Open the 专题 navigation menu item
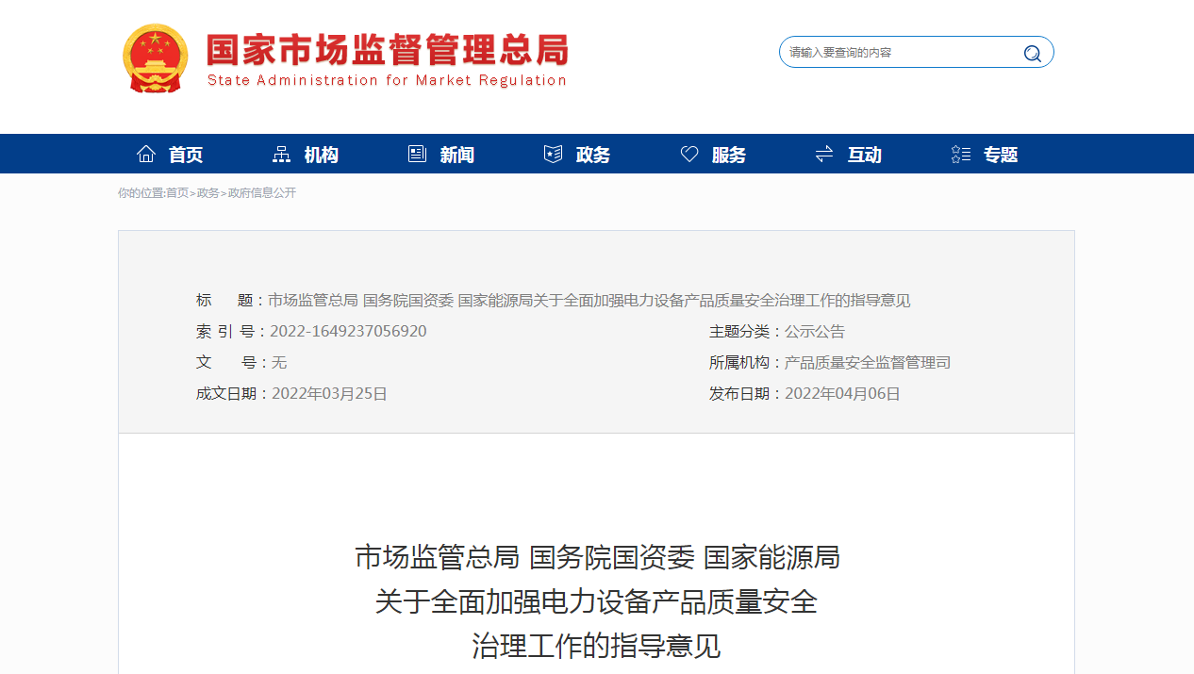 click(x=1001, y=155)
